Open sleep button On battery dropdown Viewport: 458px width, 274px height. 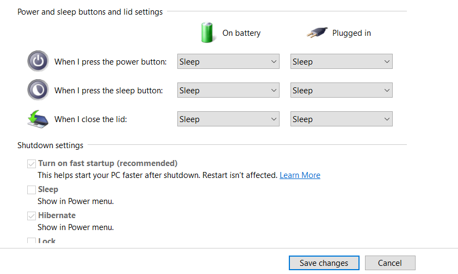point(228,91)
